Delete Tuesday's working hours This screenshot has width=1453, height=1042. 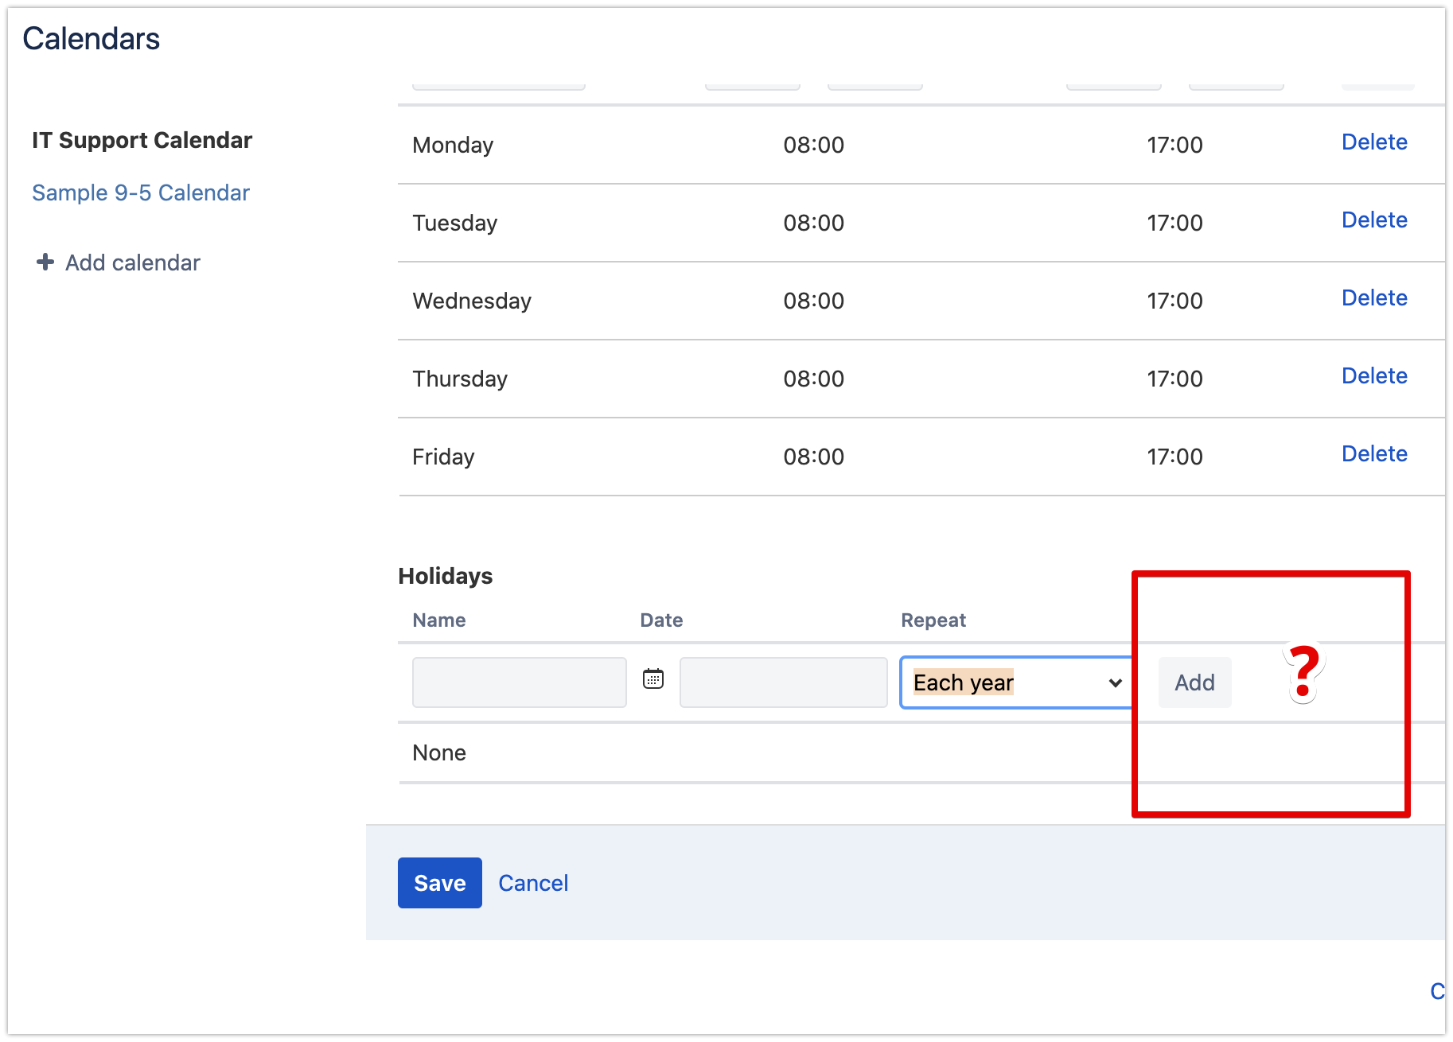(x=1374, y=220)
